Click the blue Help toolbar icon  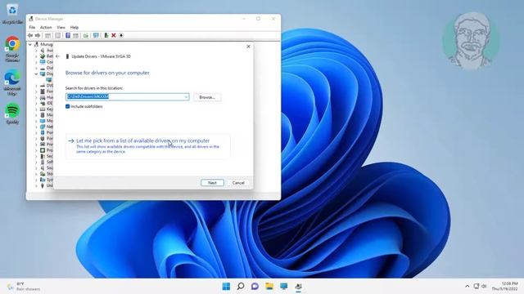tap(68, 35)
